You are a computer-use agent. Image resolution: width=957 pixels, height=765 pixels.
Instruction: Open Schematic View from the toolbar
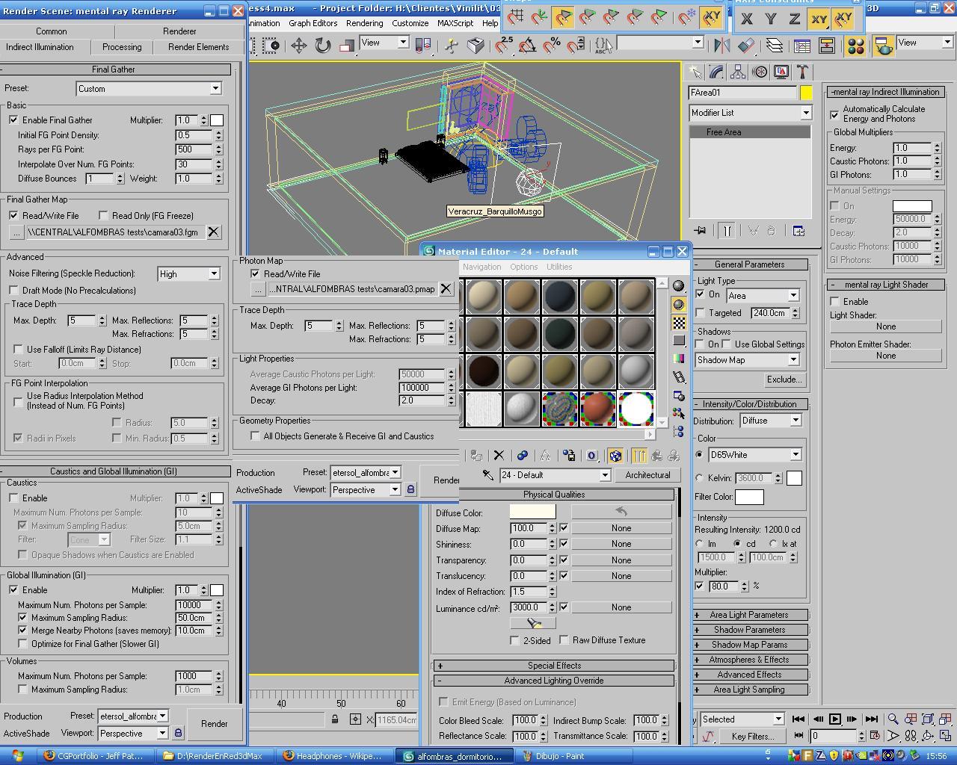click(827, 46)
